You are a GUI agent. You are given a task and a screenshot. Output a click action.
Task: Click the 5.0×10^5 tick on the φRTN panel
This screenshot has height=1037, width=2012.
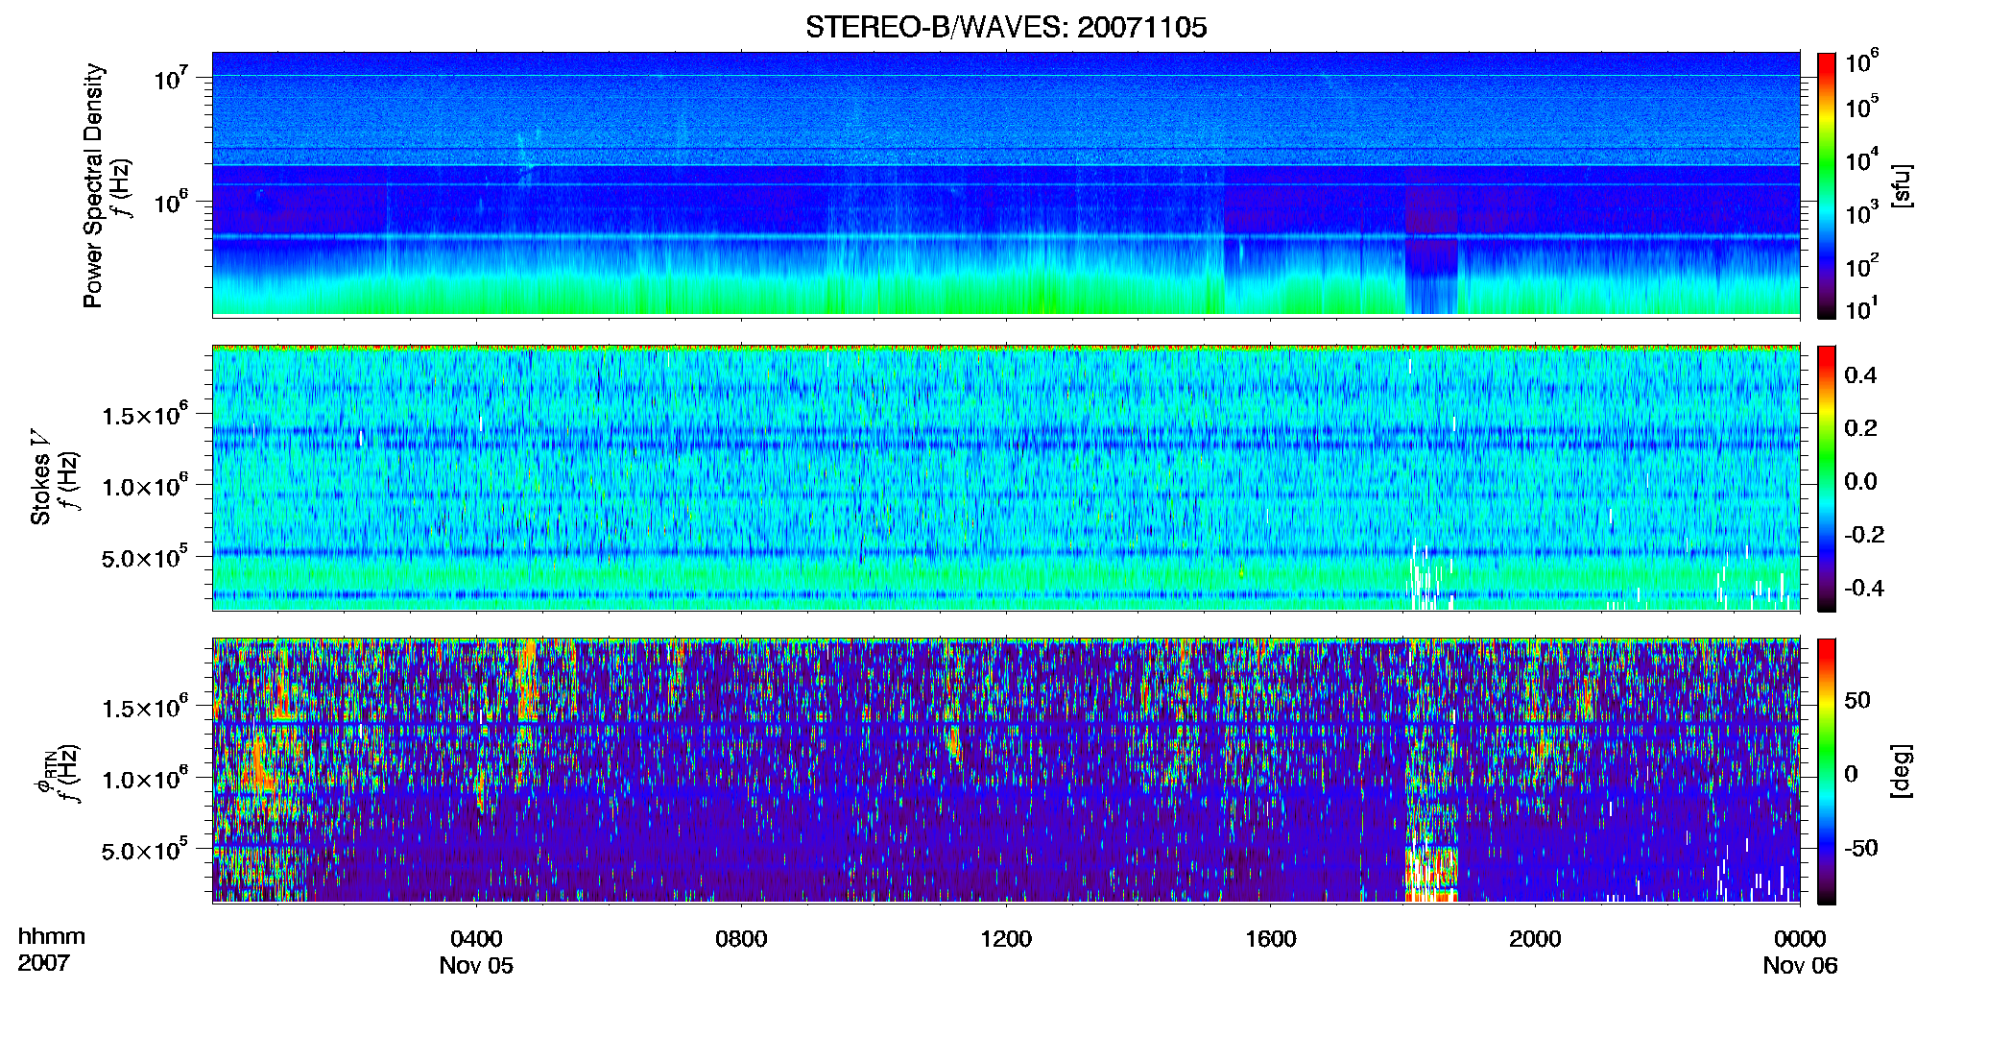(x=145, y=851)
